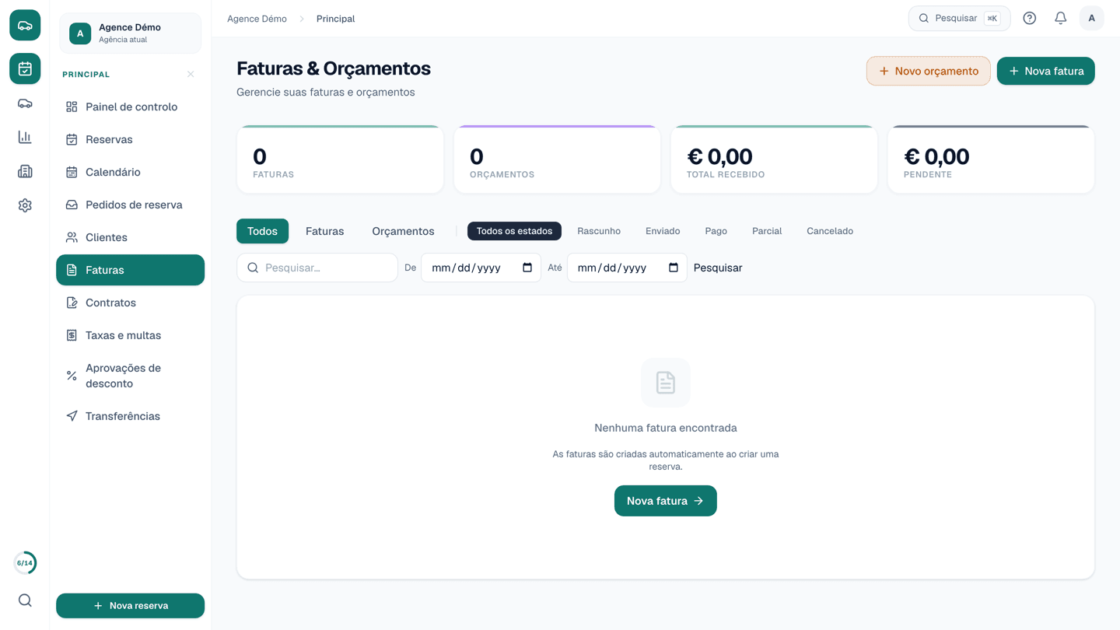The image size is (1120, 630).
Task: Click Nova fatura in the page header
Action: click(1046, 71)
